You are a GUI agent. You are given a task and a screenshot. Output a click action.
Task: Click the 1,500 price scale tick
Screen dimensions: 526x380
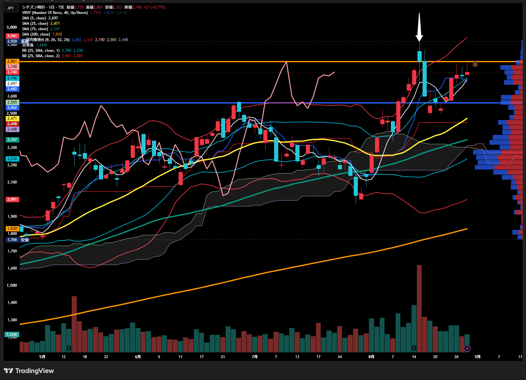(12, 285)
